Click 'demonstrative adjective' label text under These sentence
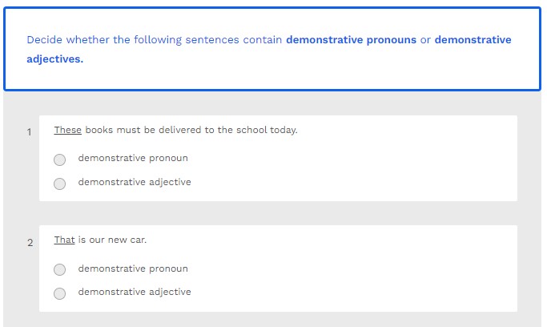This screenshot has width=547, height=327. coord(135,182)
